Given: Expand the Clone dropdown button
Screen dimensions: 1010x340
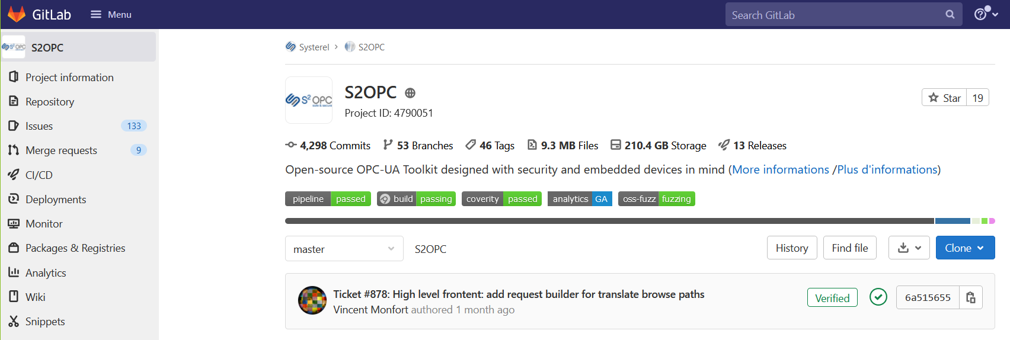Looking at the screenshot, I should coord(964,248).
